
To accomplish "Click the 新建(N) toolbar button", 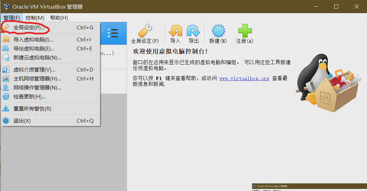I will coord(218,34).
